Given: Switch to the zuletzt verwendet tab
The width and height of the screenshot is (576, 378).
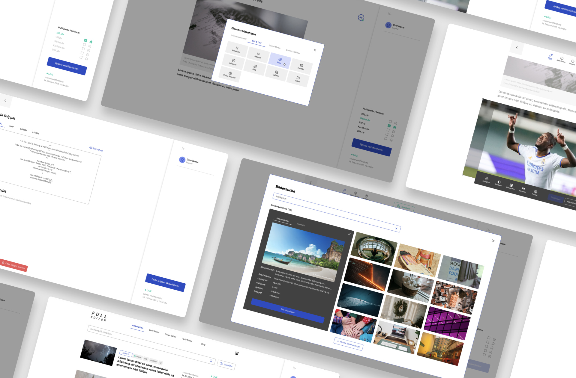Looking at the screenshot, I should [238, 37].
